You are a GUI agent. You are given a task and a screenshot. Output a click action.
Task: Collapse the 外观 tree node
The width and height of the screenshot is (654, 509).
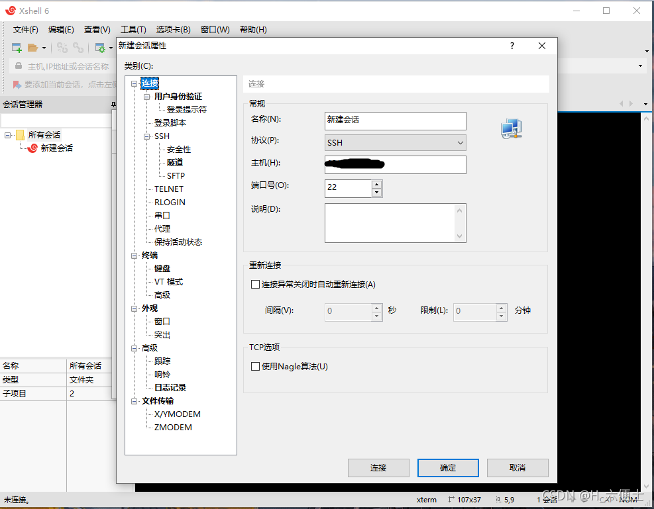tap(135, 308)
